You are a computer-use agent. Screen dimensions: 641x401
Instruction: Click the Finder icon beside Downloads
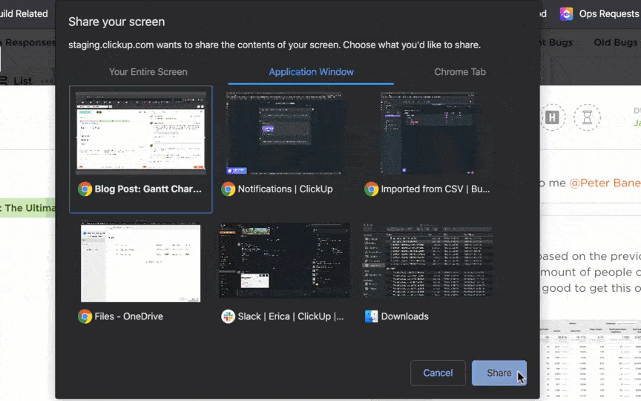371,316
